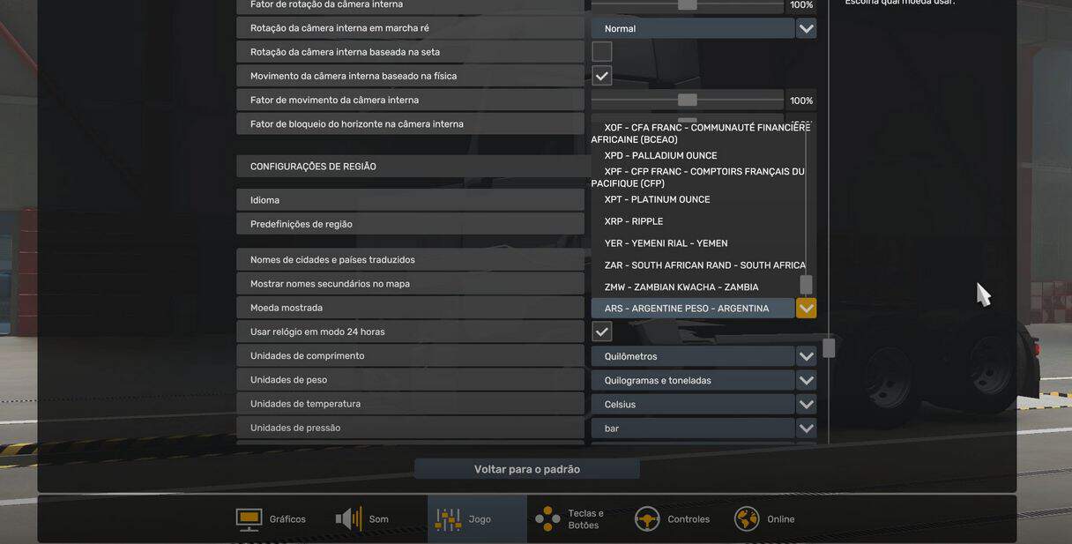1072x544 pixels.
Task: Disable physics-based internal camera movement
Action: (602, 76)
